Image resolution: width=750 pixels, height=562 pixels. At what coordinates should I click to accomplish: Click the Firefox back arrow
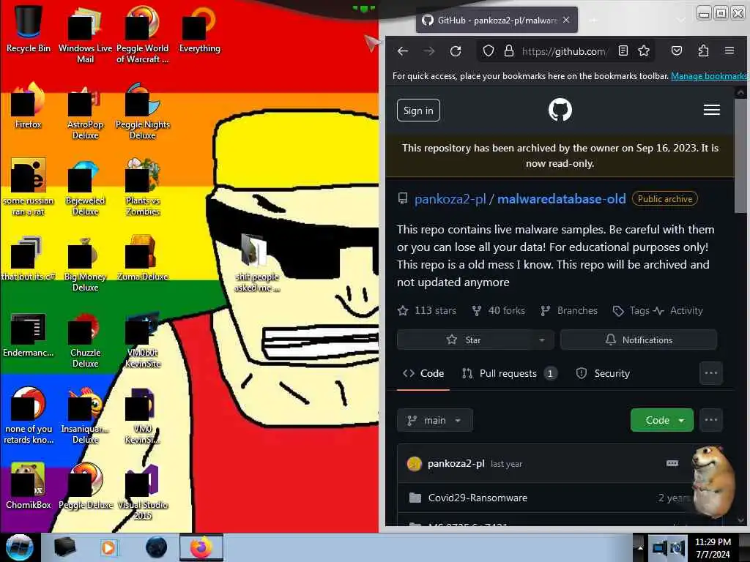(x=403, y=51)
